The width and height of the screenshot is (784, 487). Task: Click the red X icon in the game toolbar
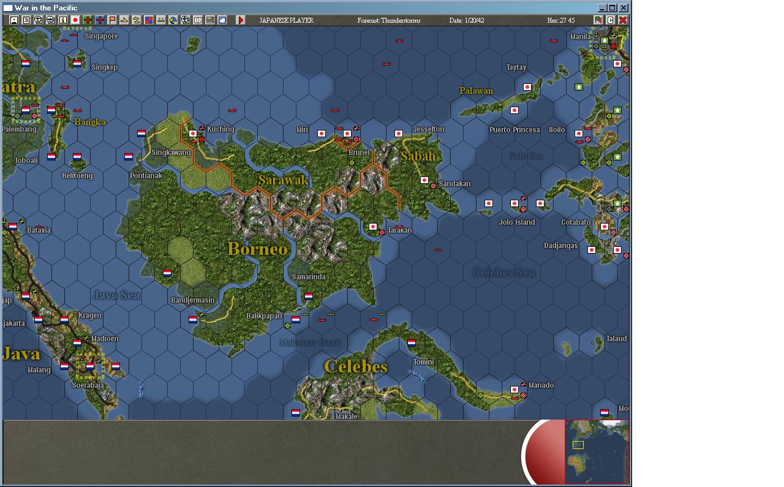point(622,20)
